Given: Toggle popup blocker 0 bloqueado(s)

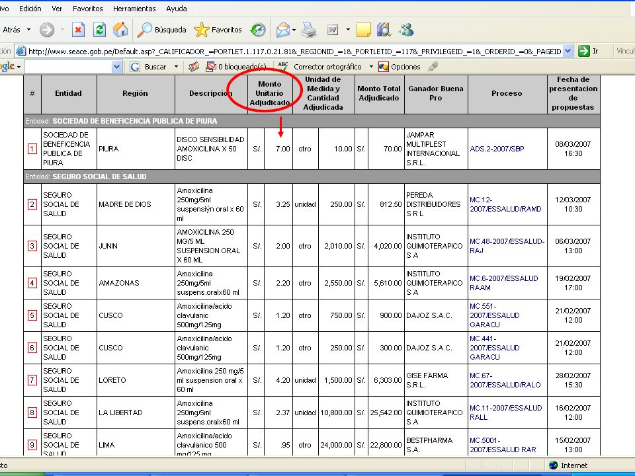Looking at the screenshot, I should [x=236, y=67].
